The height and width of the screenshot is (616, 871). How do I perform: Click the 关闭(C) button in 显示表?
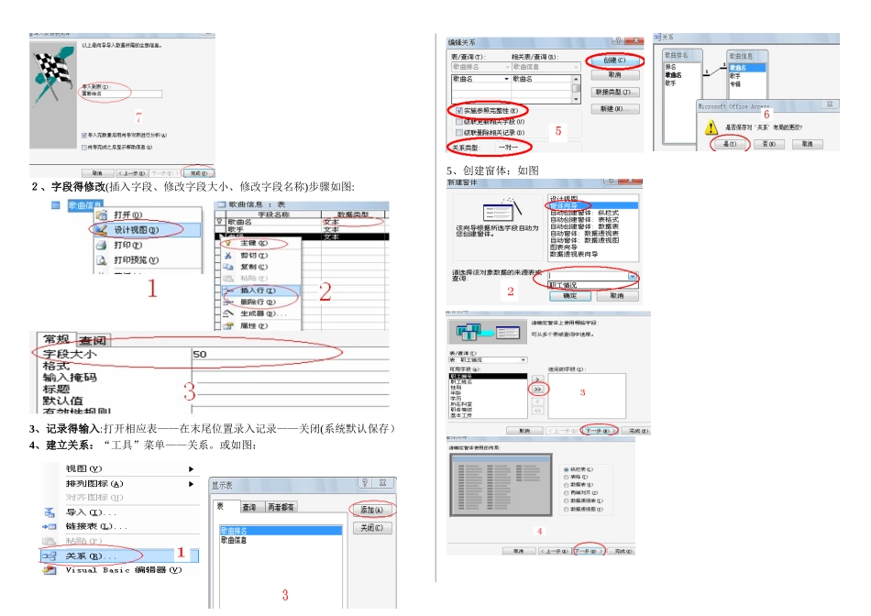(371, 528)
